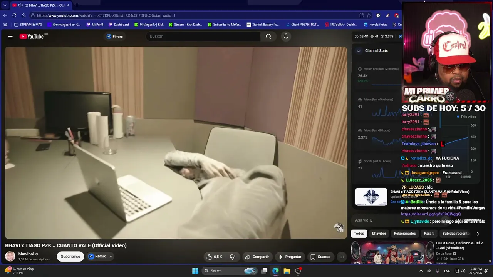The image size is (493, 277).
Task: Share the video with Compartir
Action: point(257,257)
